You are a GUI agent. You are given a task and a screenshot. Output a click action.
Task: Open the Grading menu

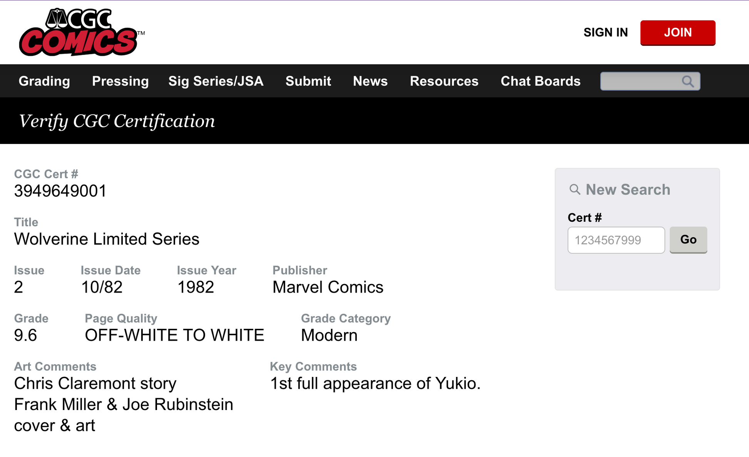tap(44, 81)
